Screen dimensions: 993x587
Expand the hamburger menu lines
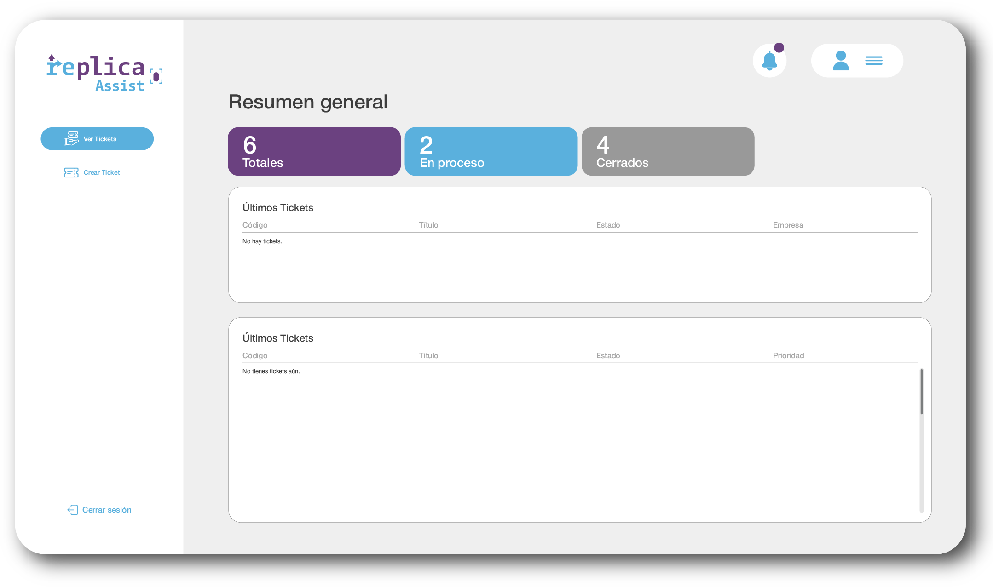[874, 61]
